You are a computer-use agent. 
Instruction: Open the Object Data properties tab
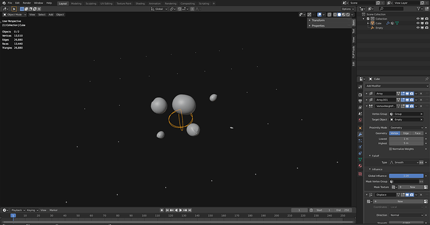click(x=360, y=160)
